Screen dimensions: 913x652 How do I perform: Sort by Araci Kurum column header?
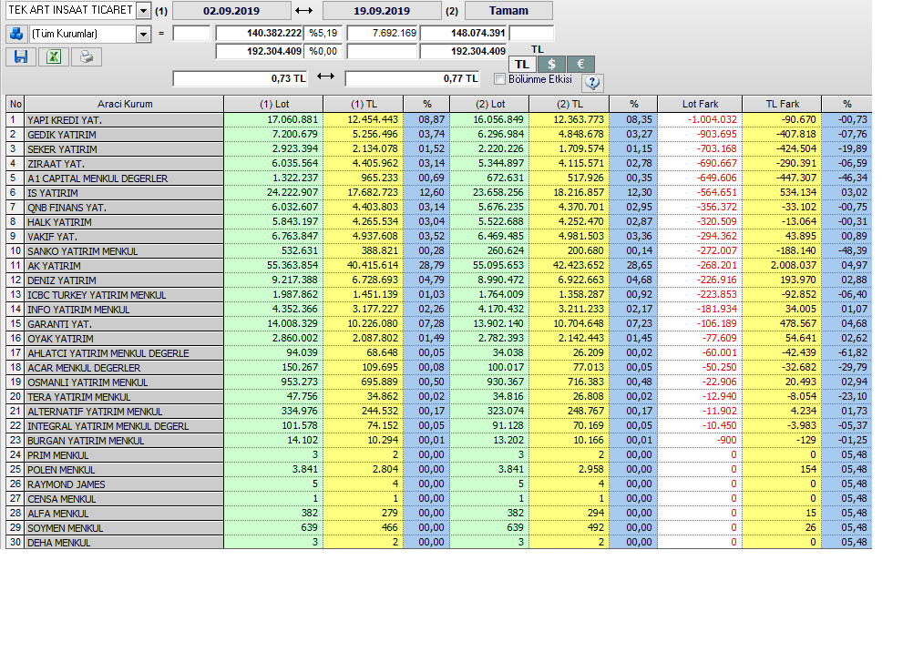[x=124, y=104]
